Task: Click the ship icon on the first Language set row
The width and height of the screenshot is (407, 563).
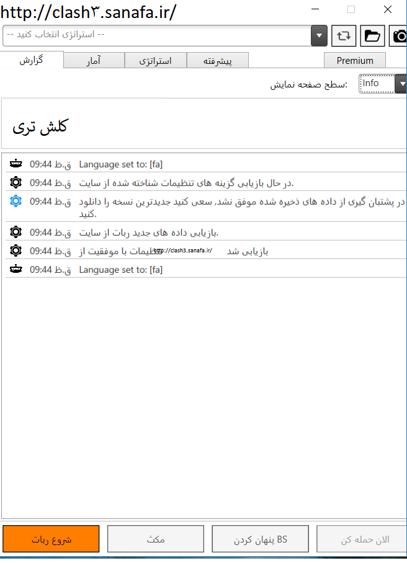Action: (x=16, y=164)
